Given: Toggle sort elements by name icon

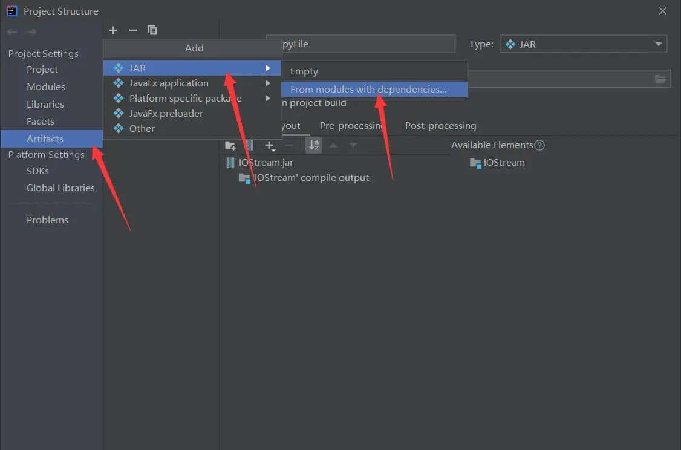Looking at the screenshot, I should [x=313, y=145].
